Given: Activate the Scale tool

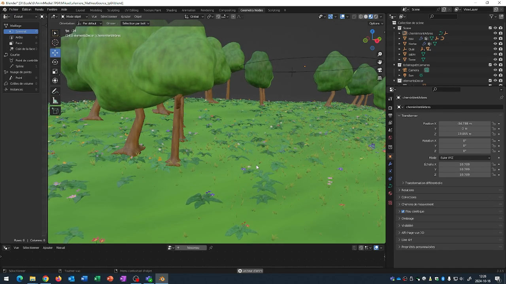Looking at the screenshot, I should [55, 71].
